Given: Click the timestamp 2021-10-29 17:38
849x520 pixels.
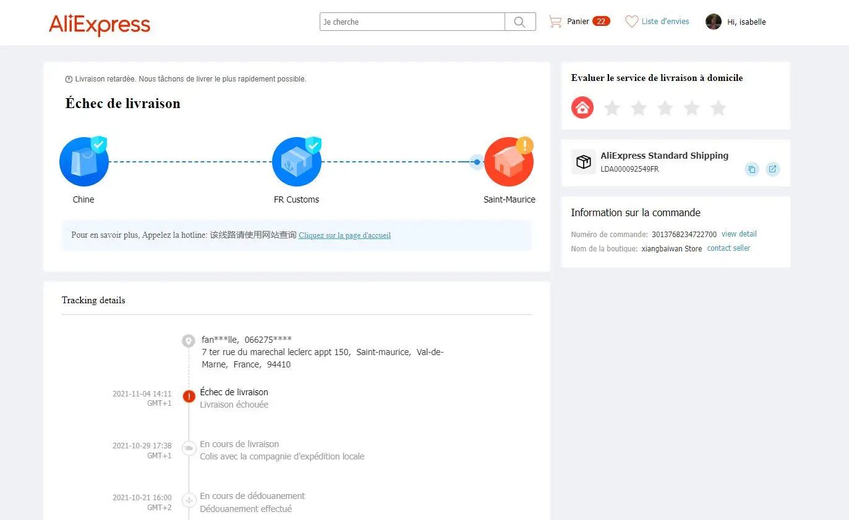Looking at the screenshot, I should (x=142, y=446).
